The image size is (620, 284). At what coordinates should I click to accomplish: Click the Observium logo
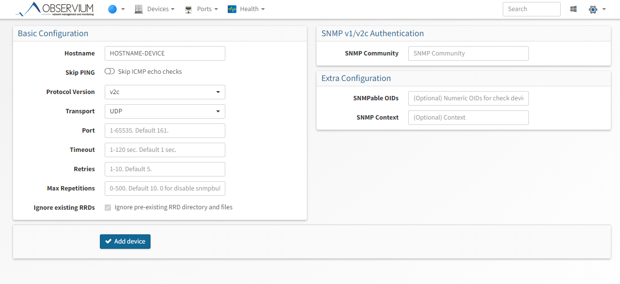click(55, 9)
